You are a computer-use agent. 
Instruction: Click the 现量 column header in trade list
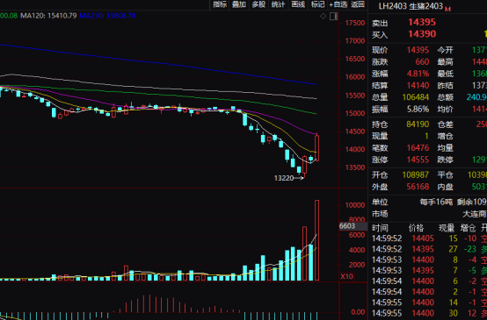pyautogui.click(x=447, y=228)
